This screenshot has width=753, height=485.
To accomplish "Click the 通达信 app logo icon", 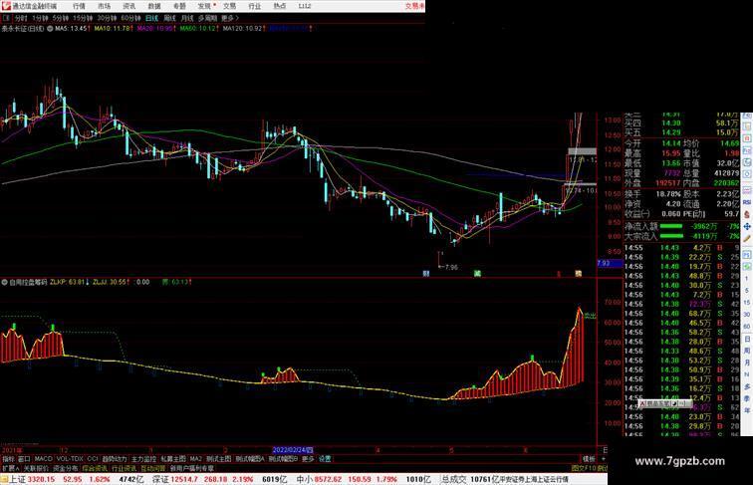I will (6, 6).
